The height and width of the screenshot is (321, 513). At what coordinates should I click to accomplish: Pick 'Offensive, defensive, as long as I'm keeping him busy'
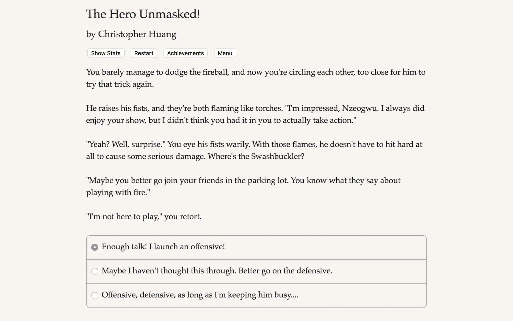click(x=200, y=295)
